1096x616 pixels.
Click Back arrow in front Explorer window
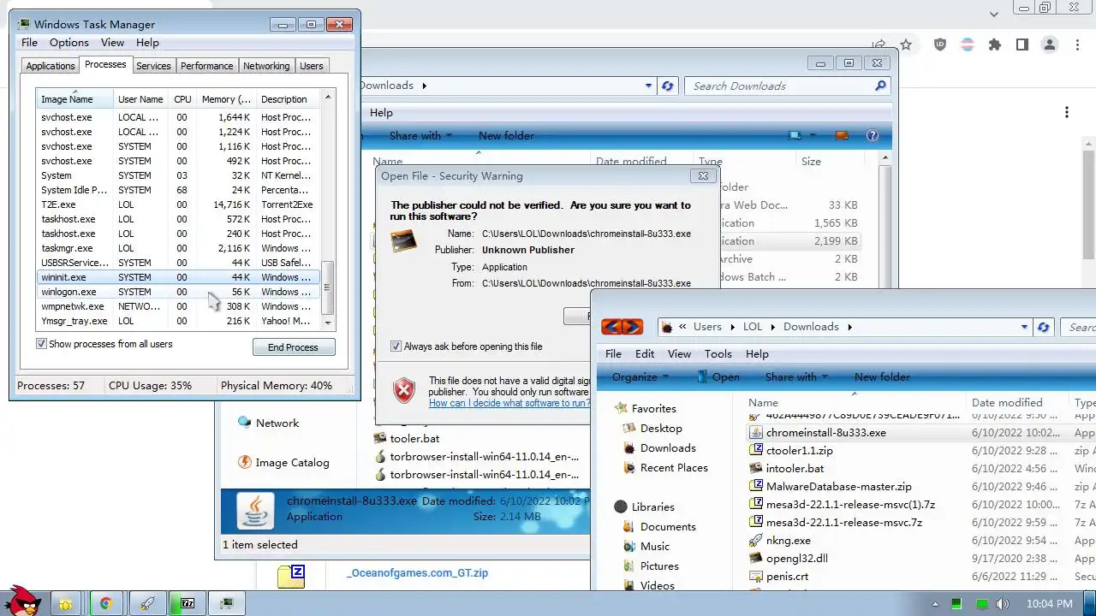[611, 327]
